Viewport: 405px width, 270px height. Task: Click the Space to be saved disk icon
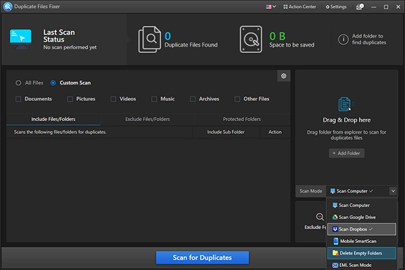[x=250, y=39]
